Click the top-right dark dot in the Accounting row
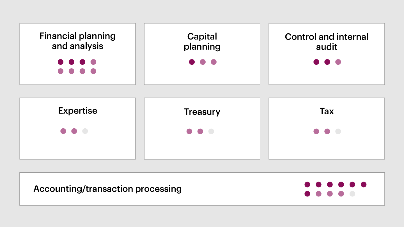This screenshot has width=404, height=227. (x=364, y=184)
